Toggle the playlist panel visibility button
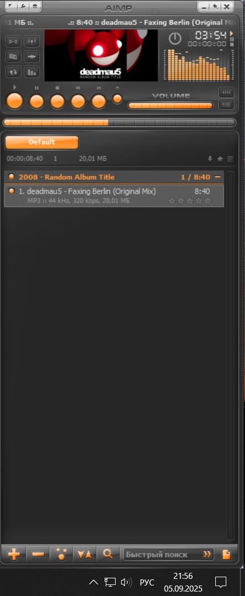This screenshot has width=245, height=596. (226, 104)
